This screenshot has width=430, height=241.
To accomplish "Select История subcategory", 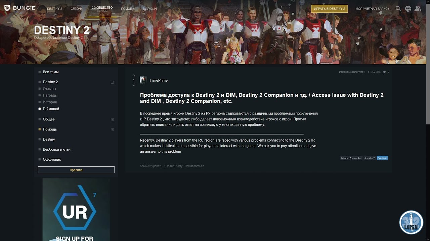I will click(50, 102).
